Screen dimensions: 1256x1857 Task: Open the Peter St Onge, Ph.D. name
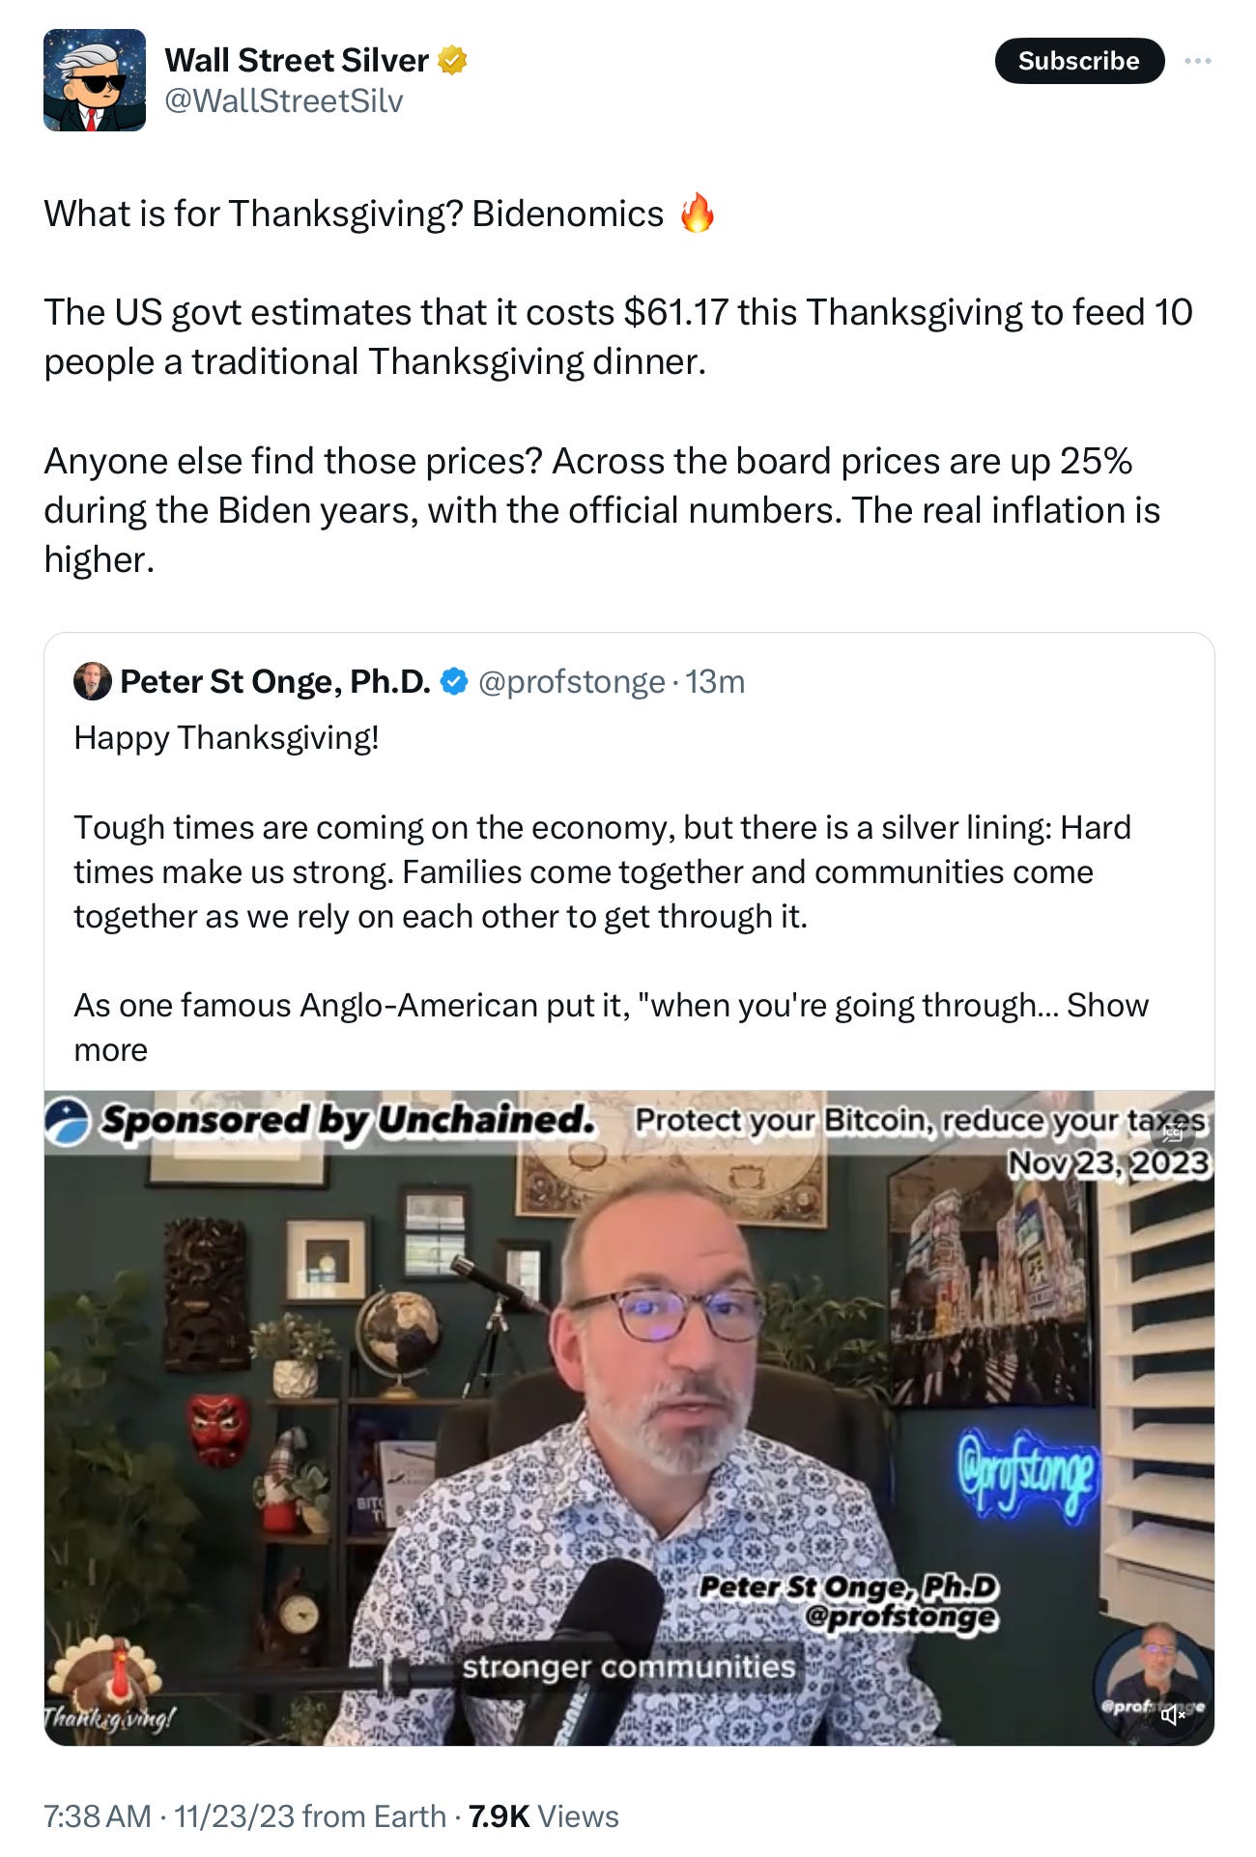275,681
